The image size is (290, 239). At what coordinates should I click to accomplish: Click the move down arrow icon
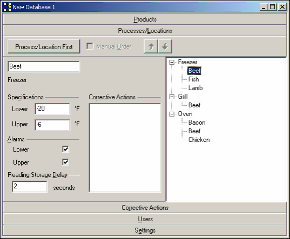pyautogui.click(x=165, y=46)
